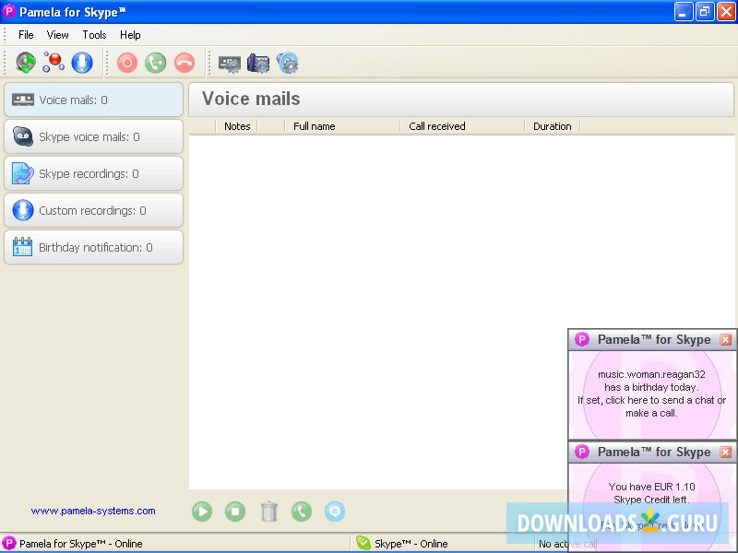Sort by the Notes column header

[x=237, y=126]
